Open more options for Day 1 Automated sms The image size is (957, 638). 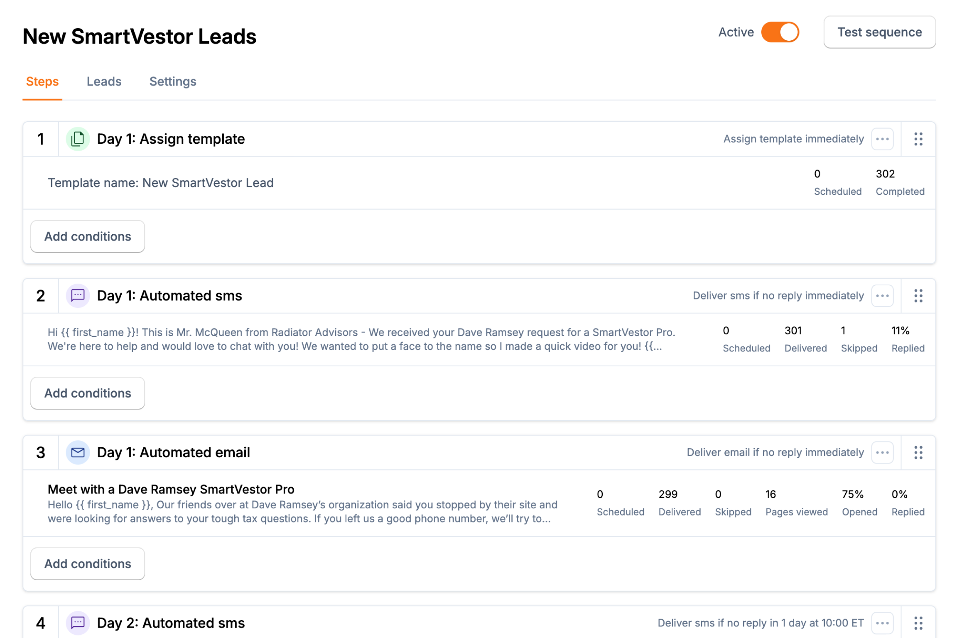click(882, 296)
